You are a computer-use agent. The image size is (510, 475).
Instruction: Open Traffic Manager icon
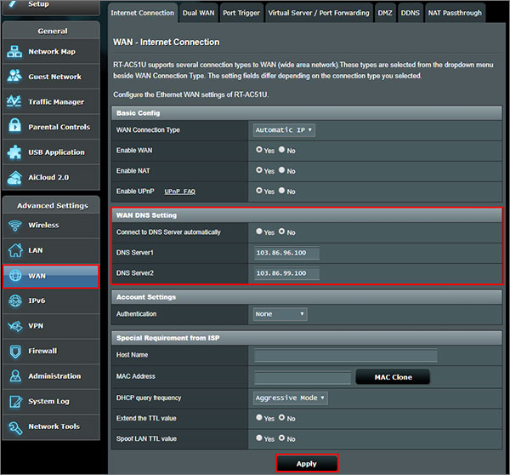pos(14,102)
